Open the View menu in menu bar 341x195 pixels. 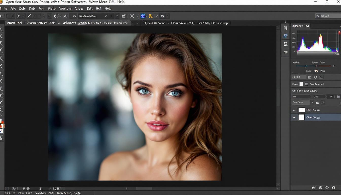click(79, 8)
